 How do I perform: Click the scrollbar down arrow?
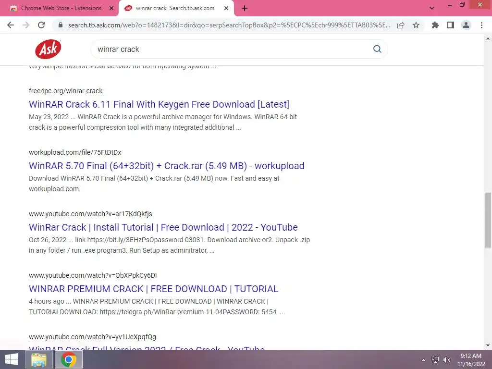[488, 345]
